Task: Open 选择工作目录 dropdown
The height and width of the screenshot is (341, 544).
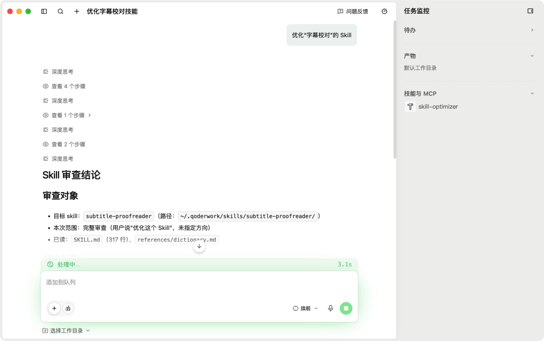Action: (x=66, y=330)
